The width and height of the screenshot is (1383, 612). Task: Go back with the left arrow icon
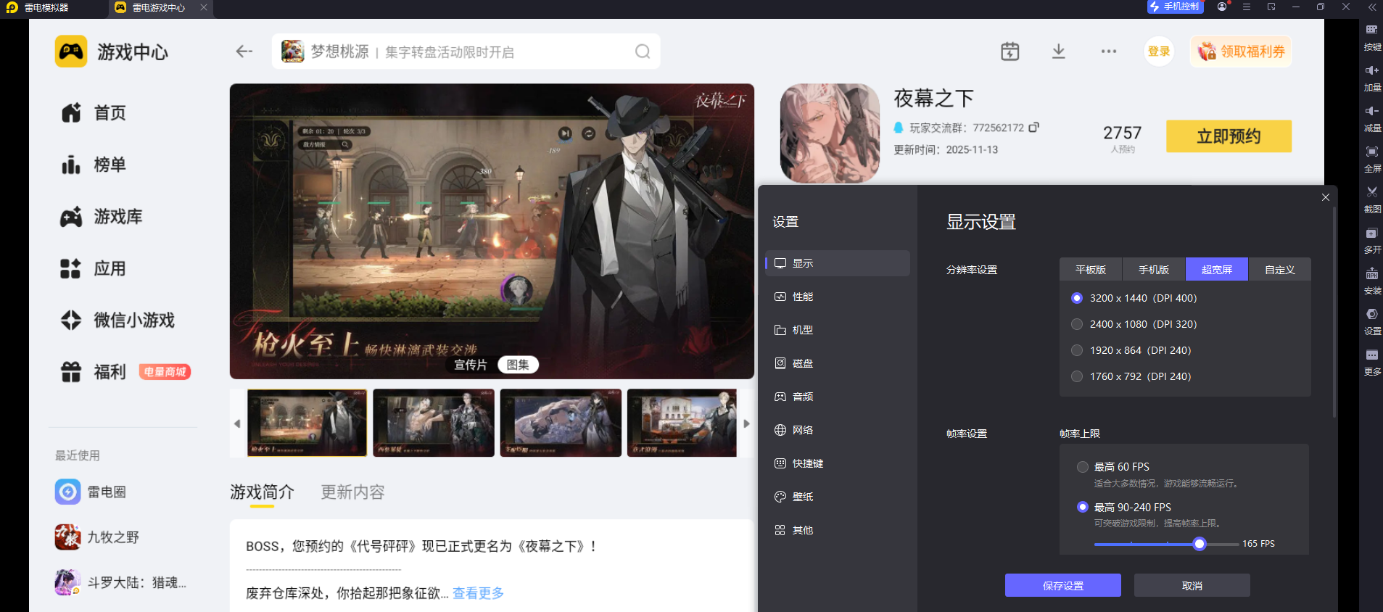244,51
